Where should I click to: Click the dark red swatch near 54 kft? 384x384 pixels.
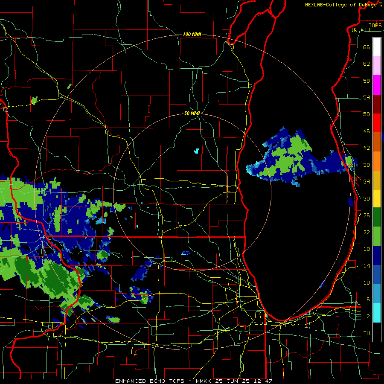[377, 104]
